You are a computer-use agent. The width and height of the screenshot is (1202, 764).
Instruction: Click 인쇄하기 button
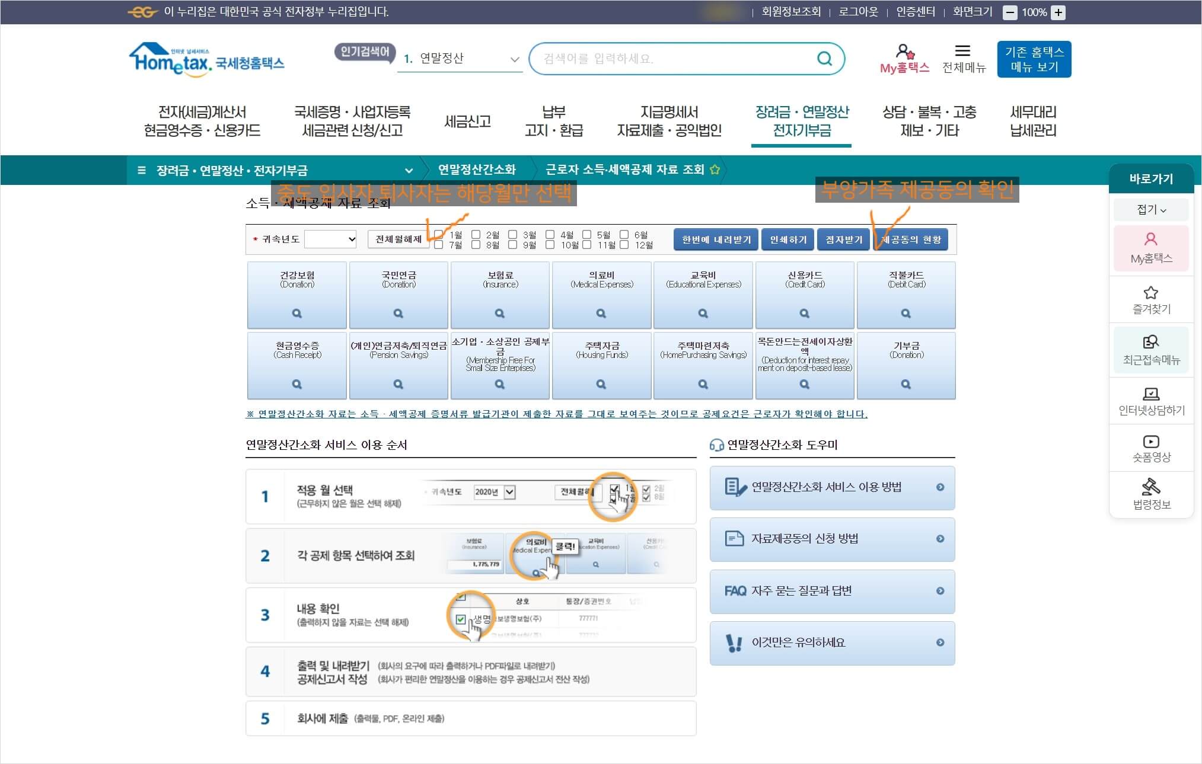tap(788, 239)
